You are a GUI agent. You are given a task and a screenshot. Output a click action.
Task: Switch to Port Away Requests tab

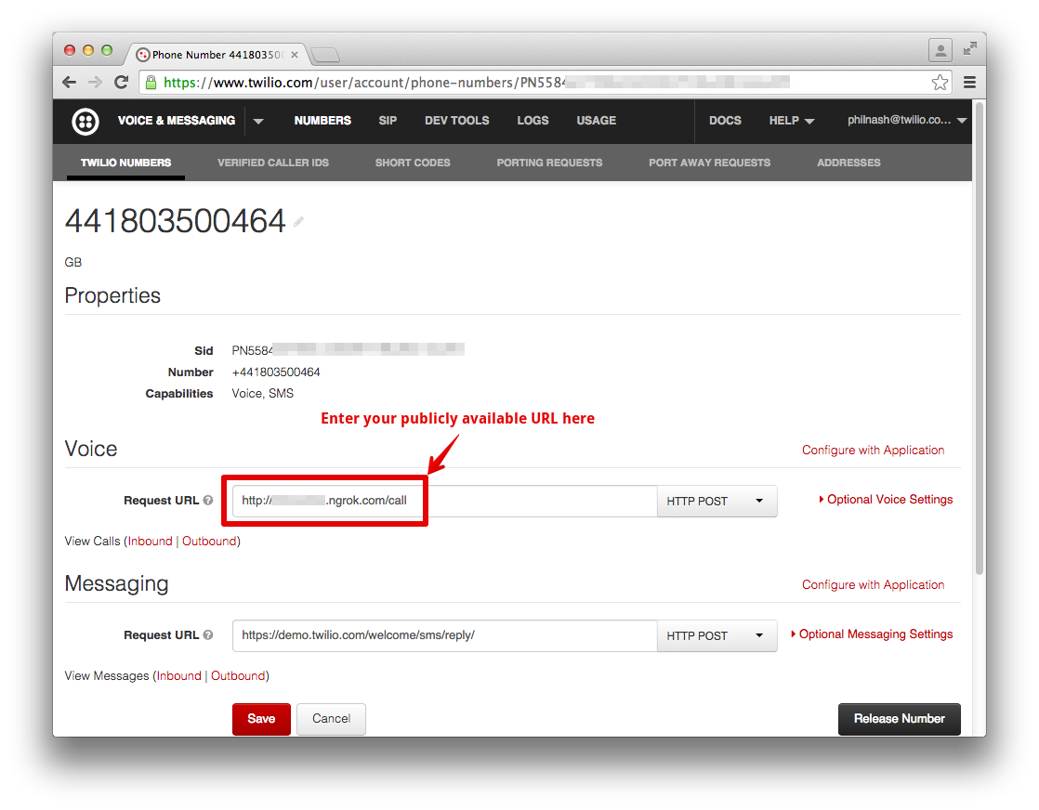710,163
